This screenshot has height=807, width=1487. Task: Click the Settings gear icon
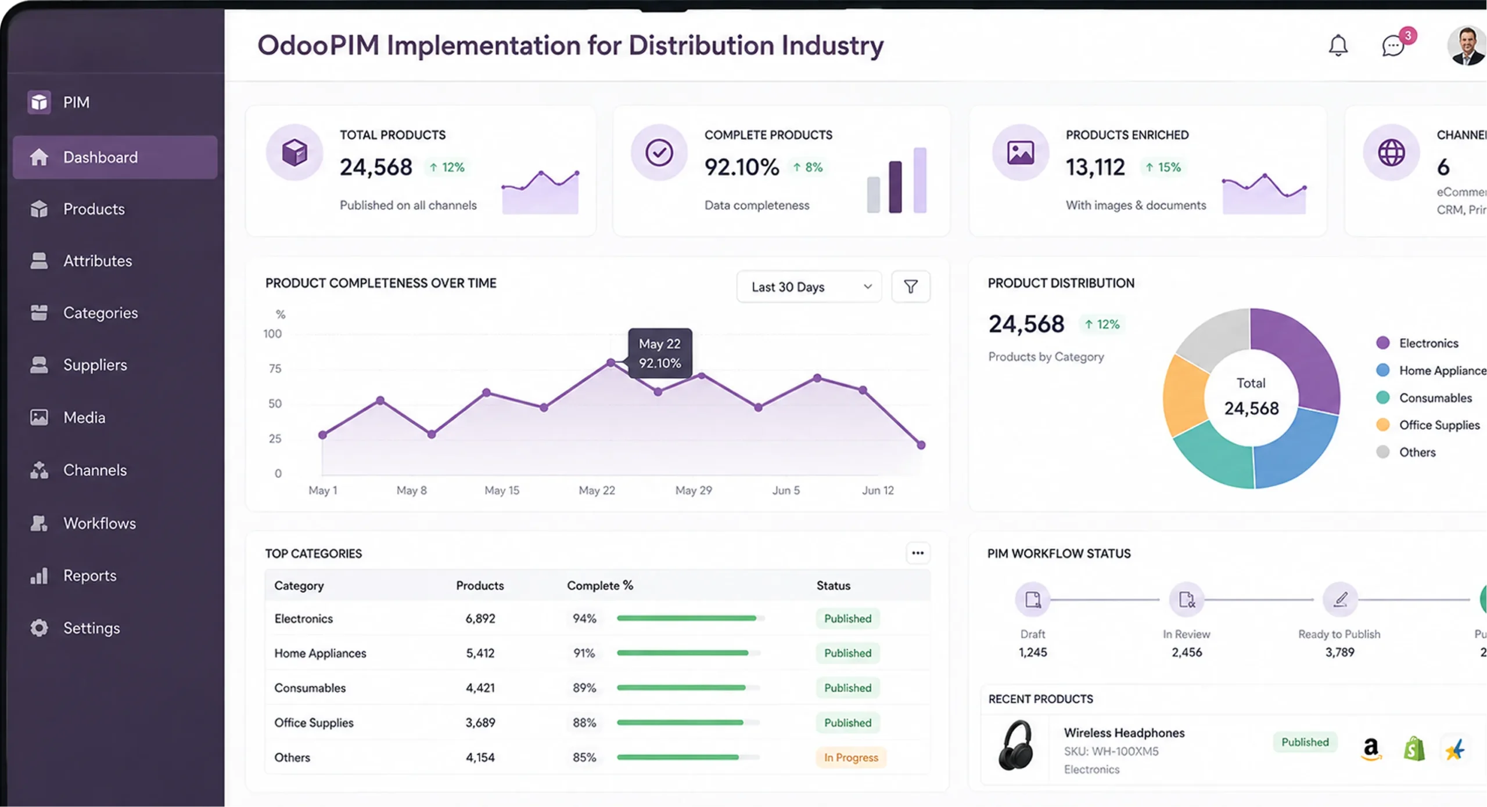pyautogui.click(x=39, y=628)
